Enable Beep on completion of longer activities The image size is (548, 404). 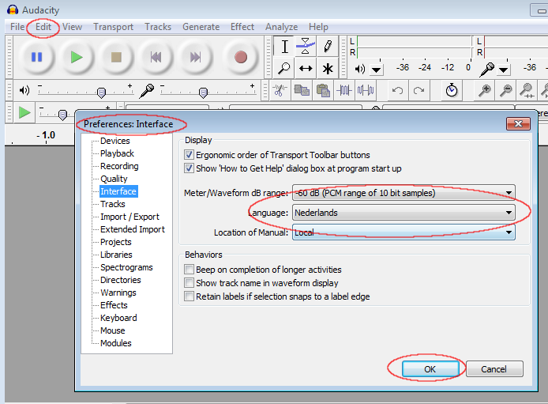(189, 270)
